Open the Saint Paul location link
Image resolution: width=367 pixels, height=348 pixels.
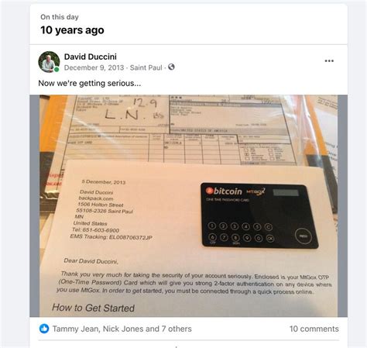[146, 67]
